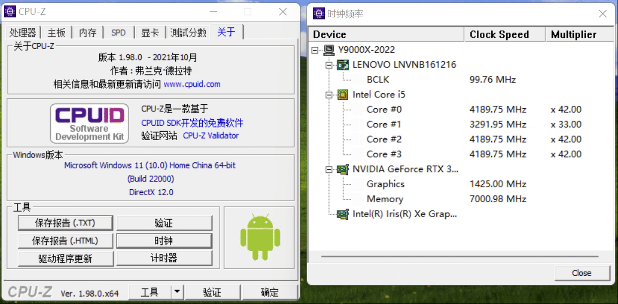This screenshot has height=304, width=618.
Task: Click the graphics card icon beside Intel Iris Xe
Action: (x=342, y=214)
